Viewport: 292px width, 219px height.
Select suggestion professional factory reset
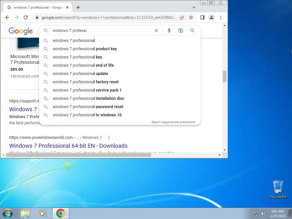point(120,82)
